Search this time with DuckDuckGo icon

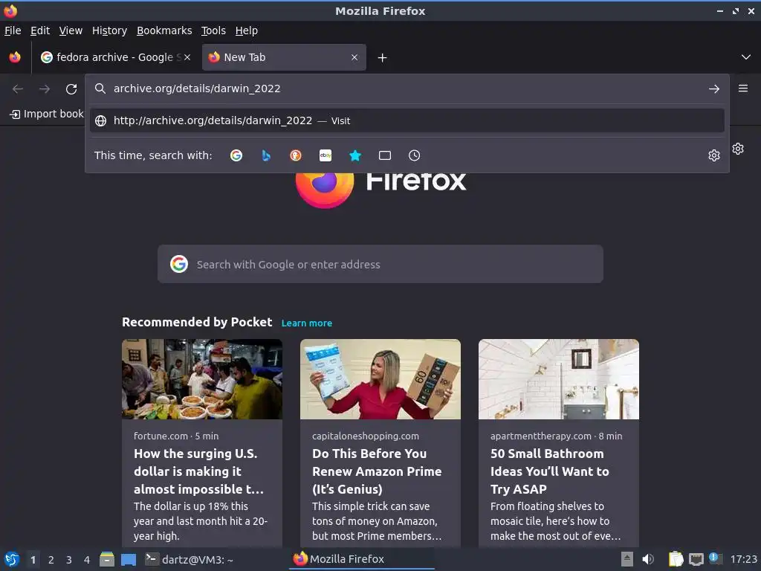(x=296, y=155)
